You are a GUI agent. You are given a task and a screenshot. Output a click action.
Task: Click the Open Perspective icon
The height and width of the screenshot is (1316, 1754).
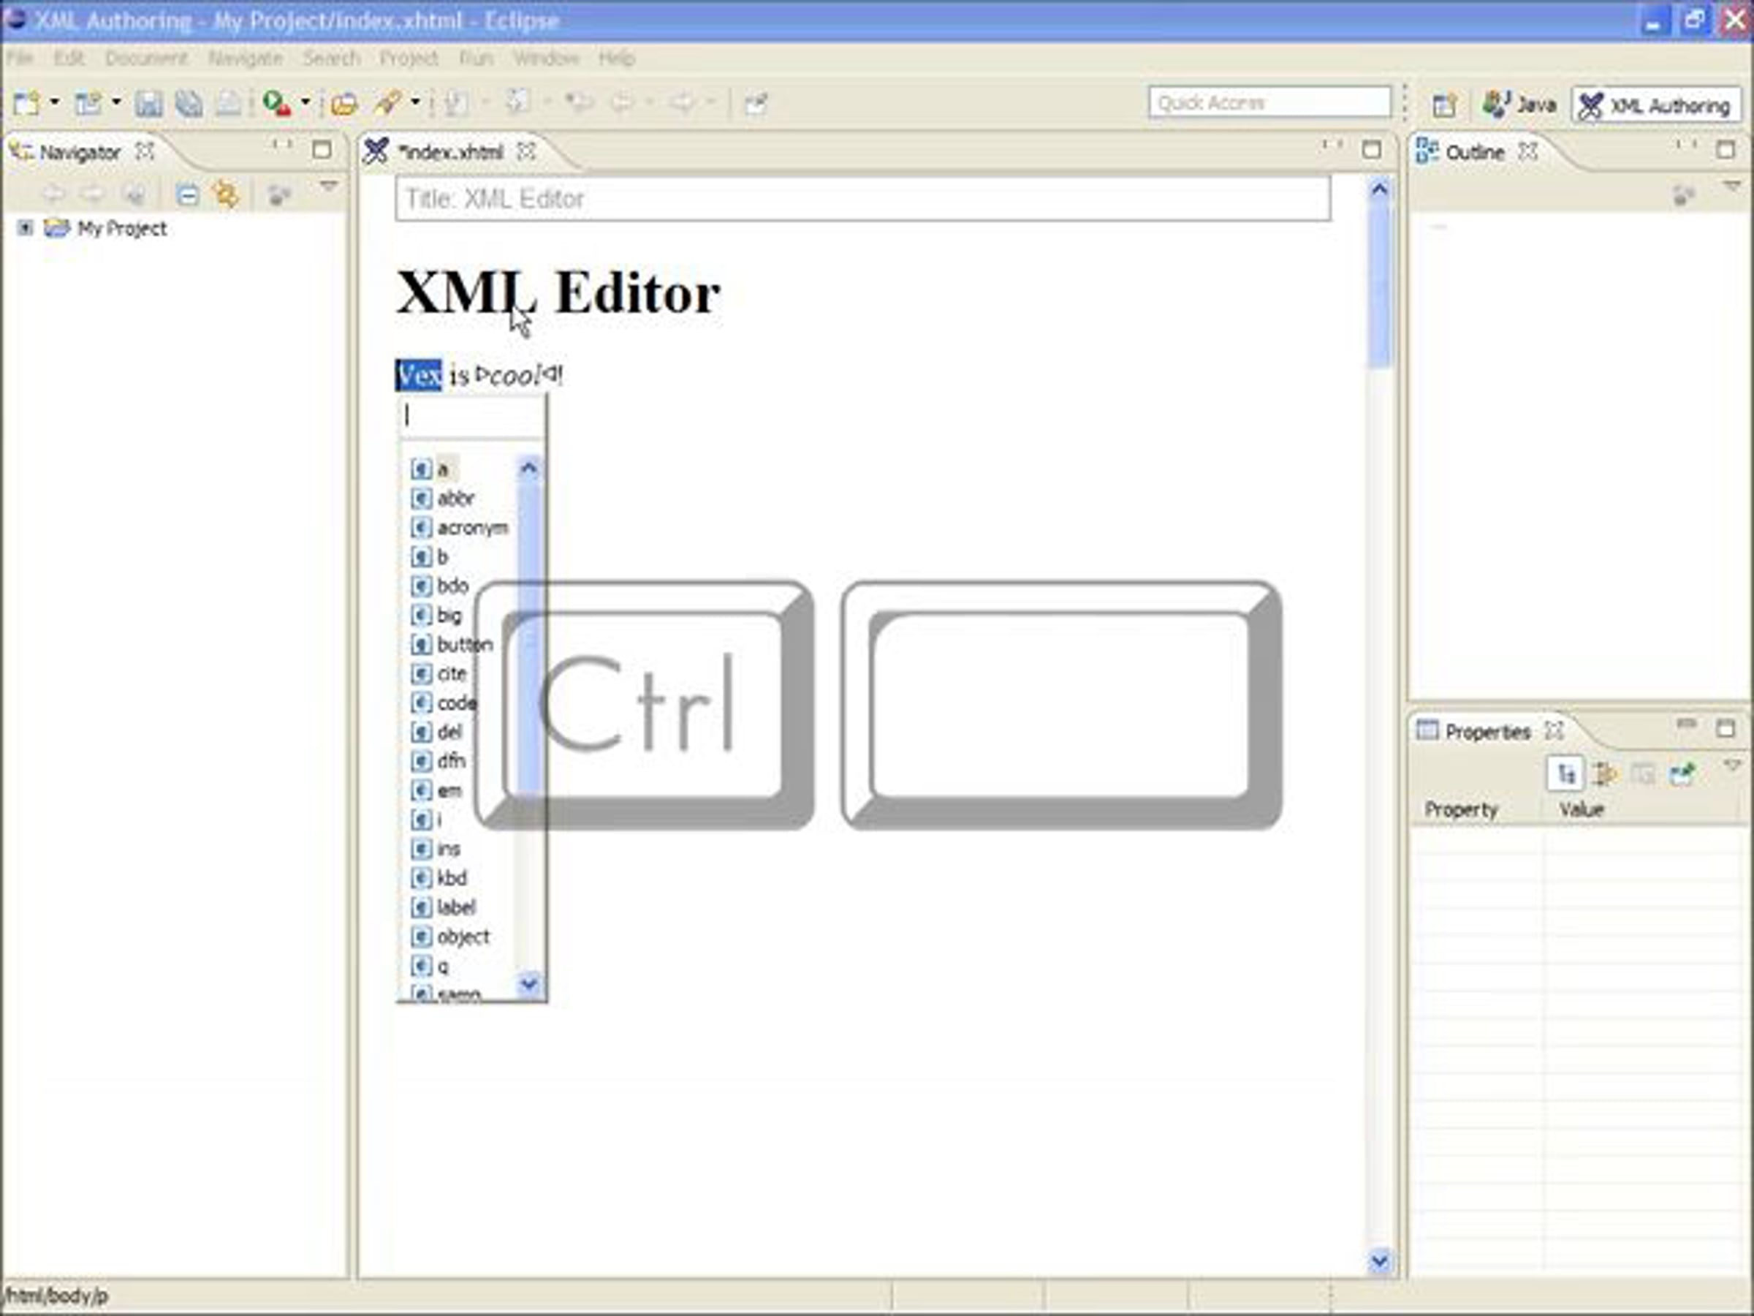point(1444,105)
